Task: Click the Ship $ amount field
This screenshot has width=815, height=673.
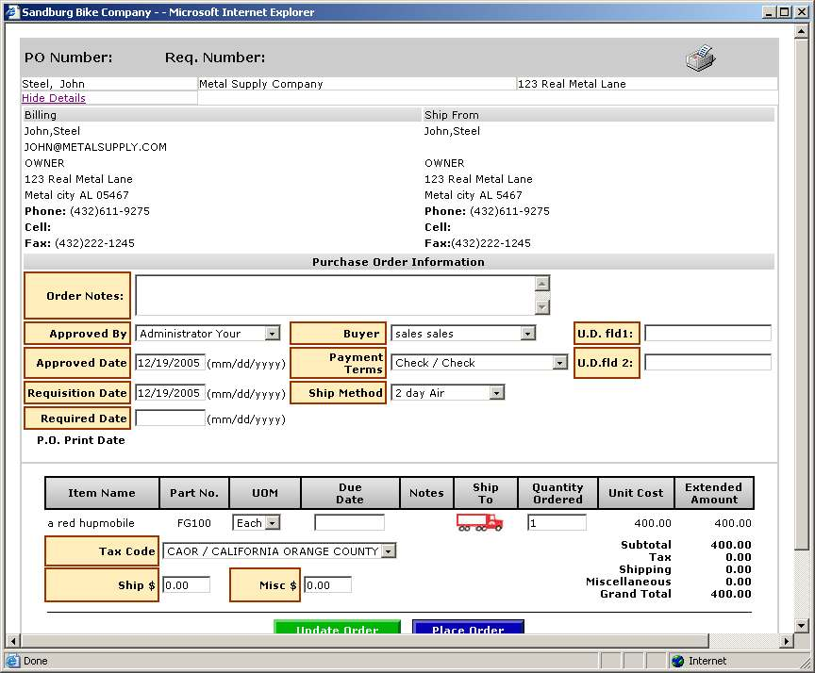Action: (188, 585)
